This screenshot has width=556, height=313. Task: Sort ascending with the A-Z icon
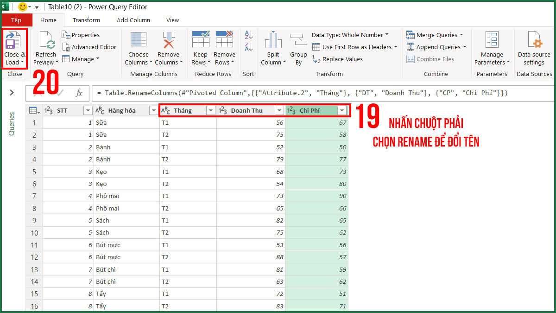coord(248,35)
